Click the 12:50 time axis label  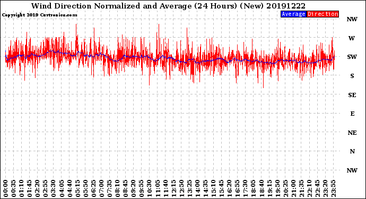click(x=181, y=188)
